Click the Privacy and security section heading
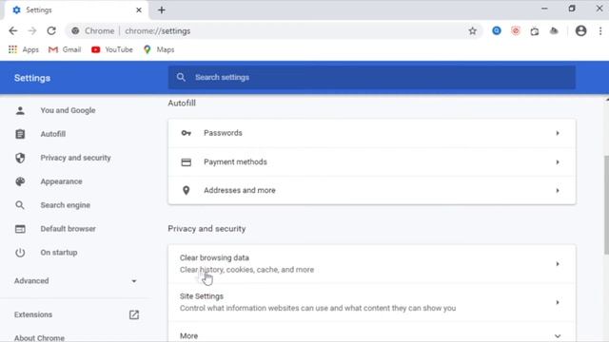609x342 pixels. pyautogui.click(x=206, y=229)
